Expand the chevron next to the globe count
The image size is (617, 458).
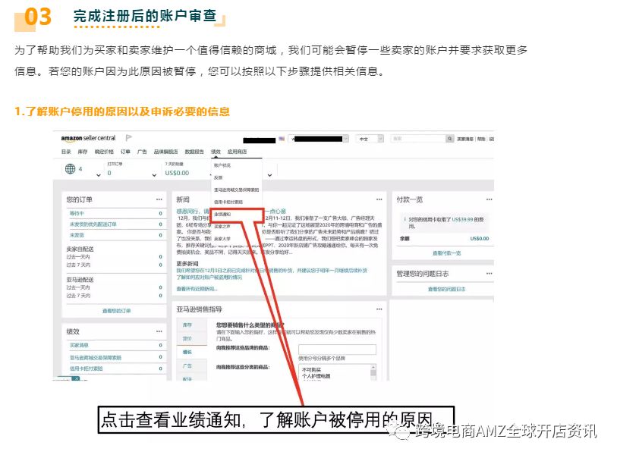pos(99,175)
